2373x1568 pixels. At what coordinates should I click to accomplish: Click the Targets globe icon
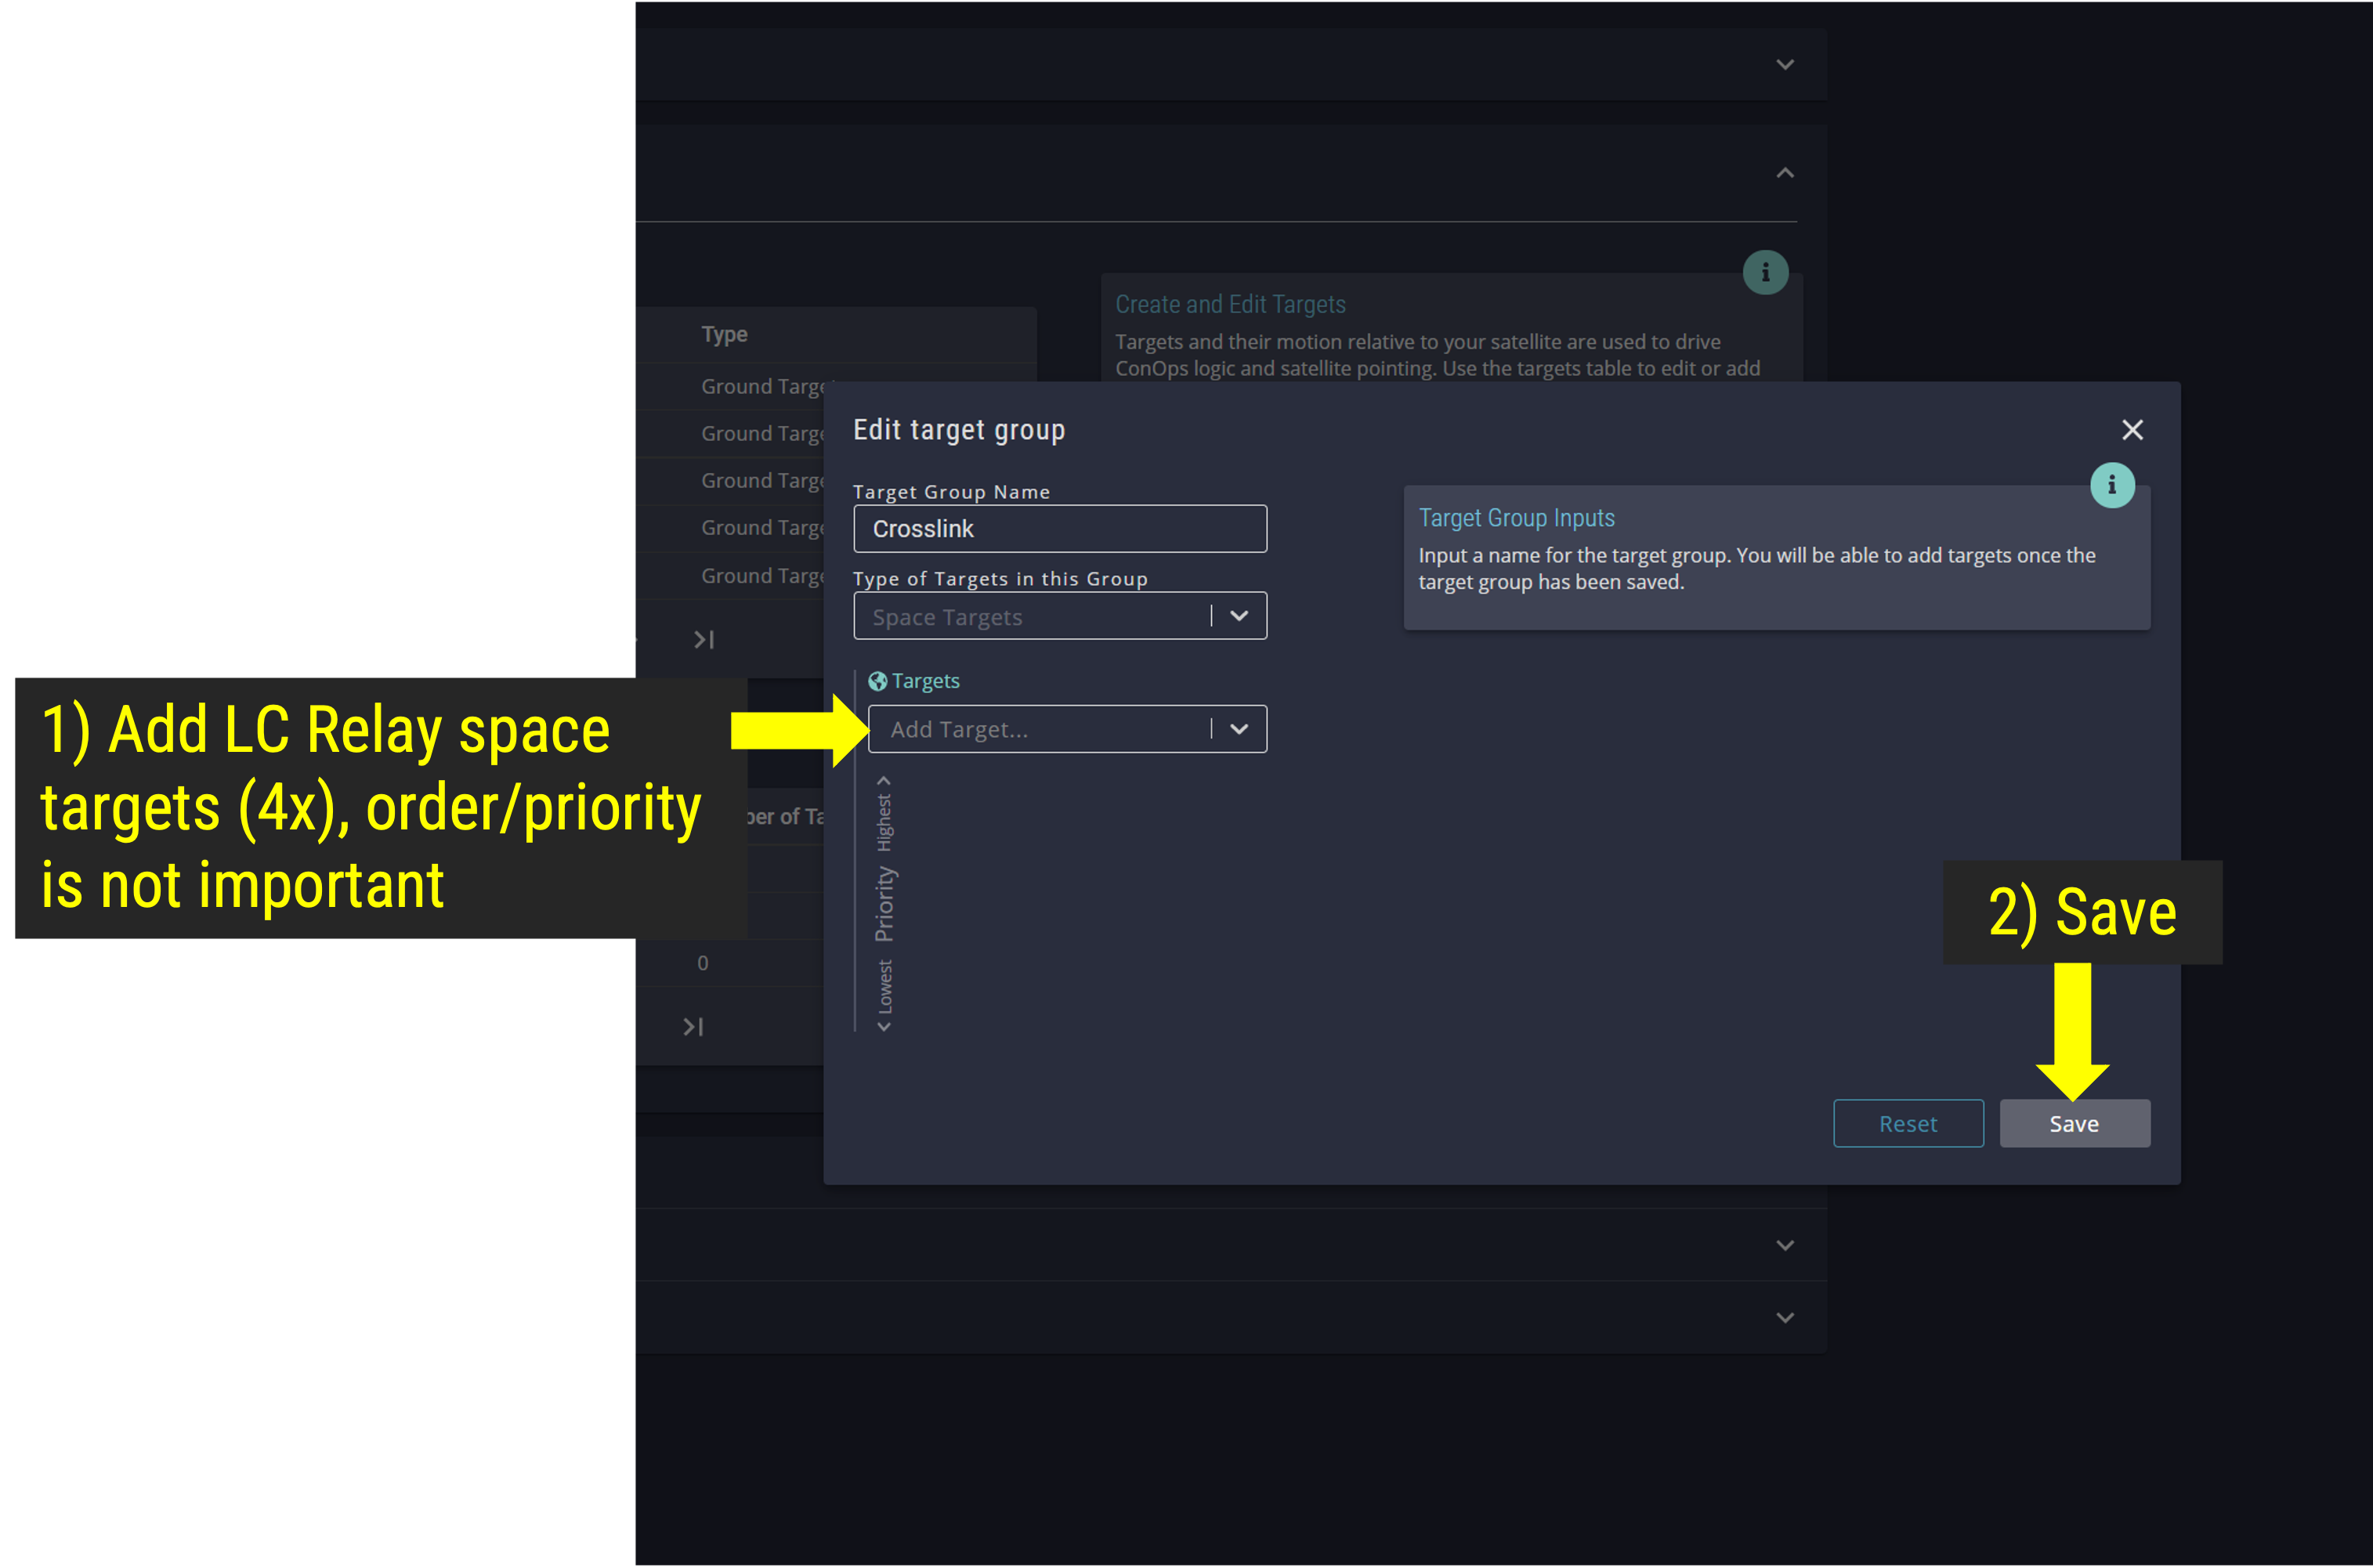point(875,679)
